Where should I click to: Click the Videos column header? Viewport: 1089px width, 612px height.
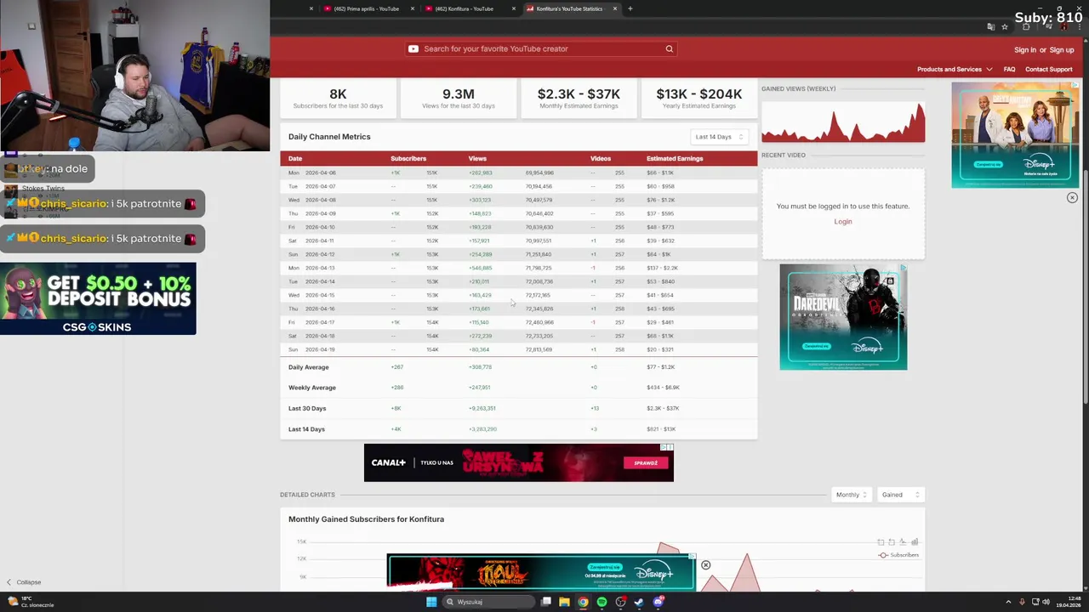(601, 158)
